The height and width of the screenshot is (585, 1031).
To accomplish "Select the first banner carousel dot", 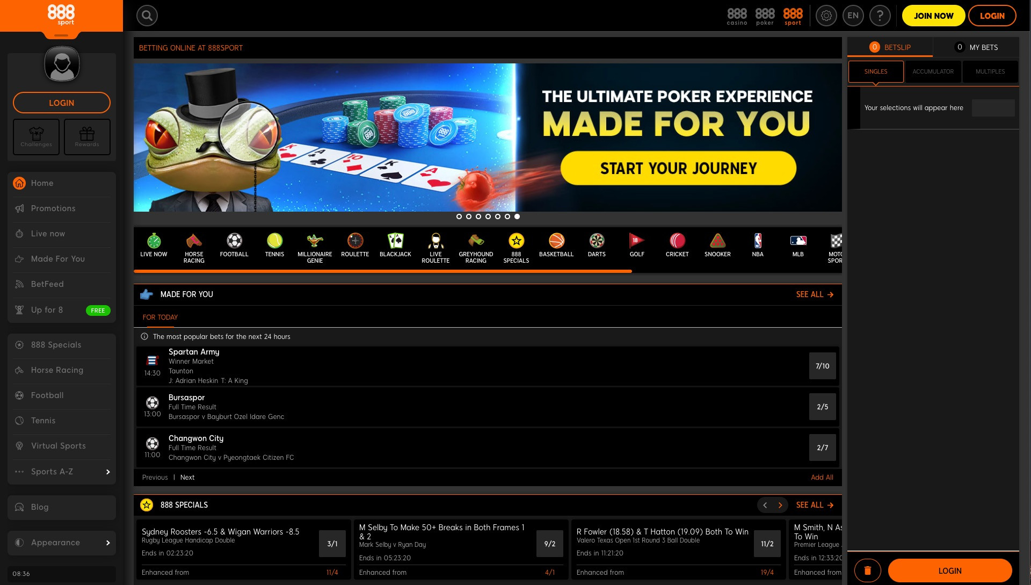I will [x=460, y=217].
